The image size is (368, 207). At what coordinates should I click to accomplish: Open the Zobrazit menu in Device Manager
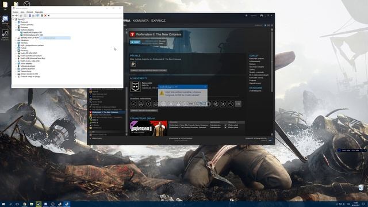[29, 12]
